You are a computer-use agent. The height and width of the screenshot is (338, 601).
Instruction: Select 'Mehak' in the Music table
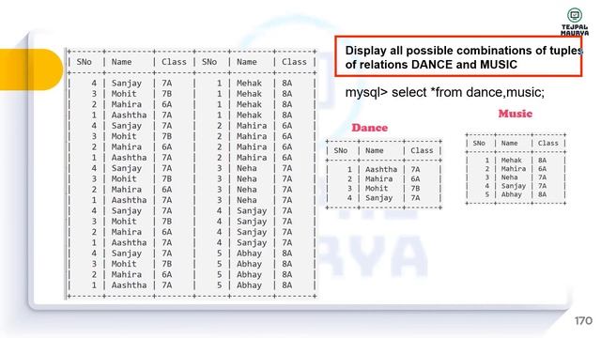(x=511, y=161)
